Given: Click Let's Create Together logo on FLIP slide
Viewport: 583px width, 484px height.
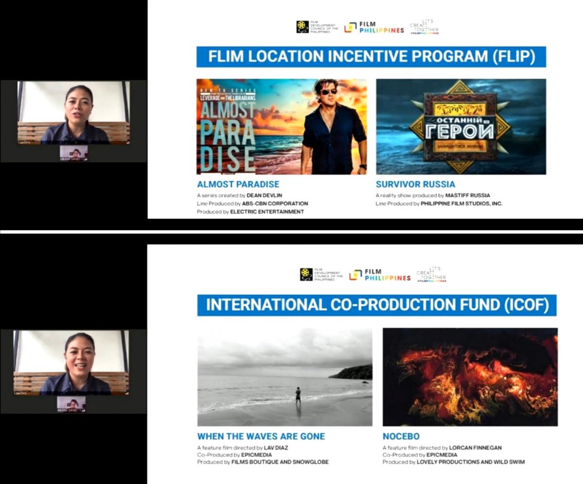Looking at the screenshot, I should coord(424,27).
